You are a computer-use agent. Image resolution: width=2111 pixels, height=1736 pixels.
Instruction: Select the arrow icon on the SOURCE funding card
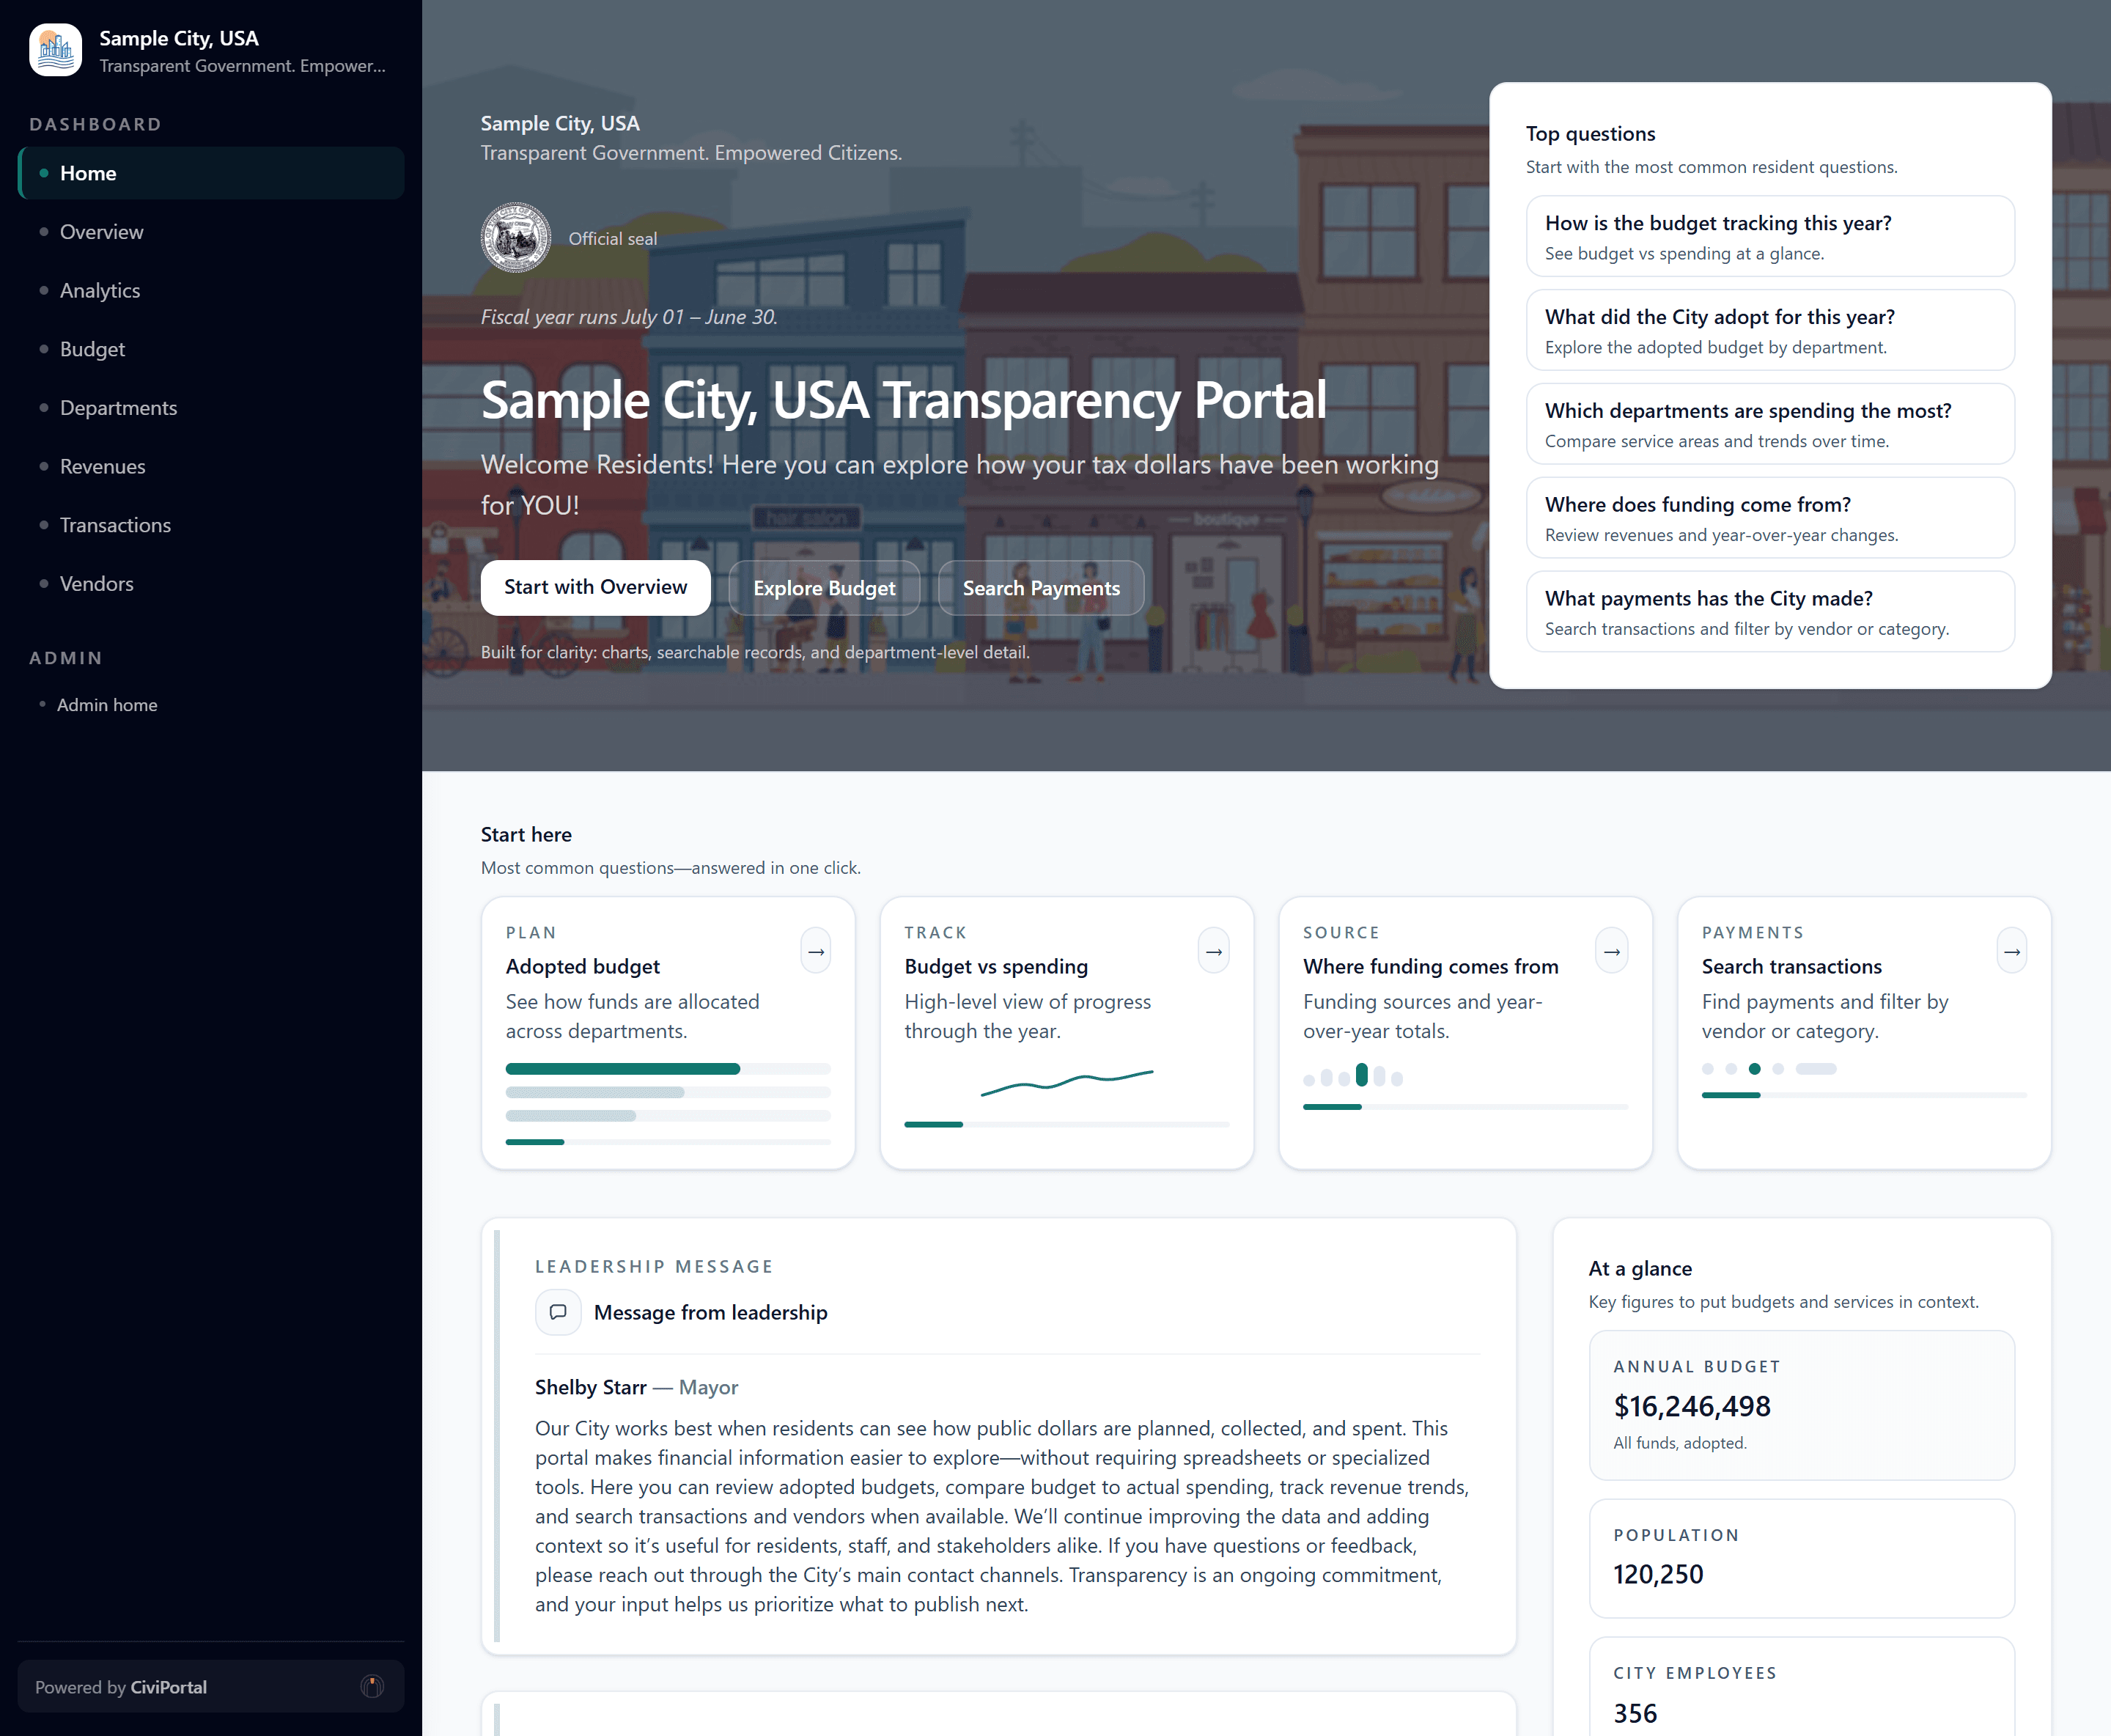(1611, 951)
